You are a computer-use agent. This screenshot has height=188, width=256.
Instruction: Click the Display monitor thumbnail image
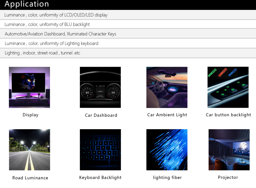point(29,87)
